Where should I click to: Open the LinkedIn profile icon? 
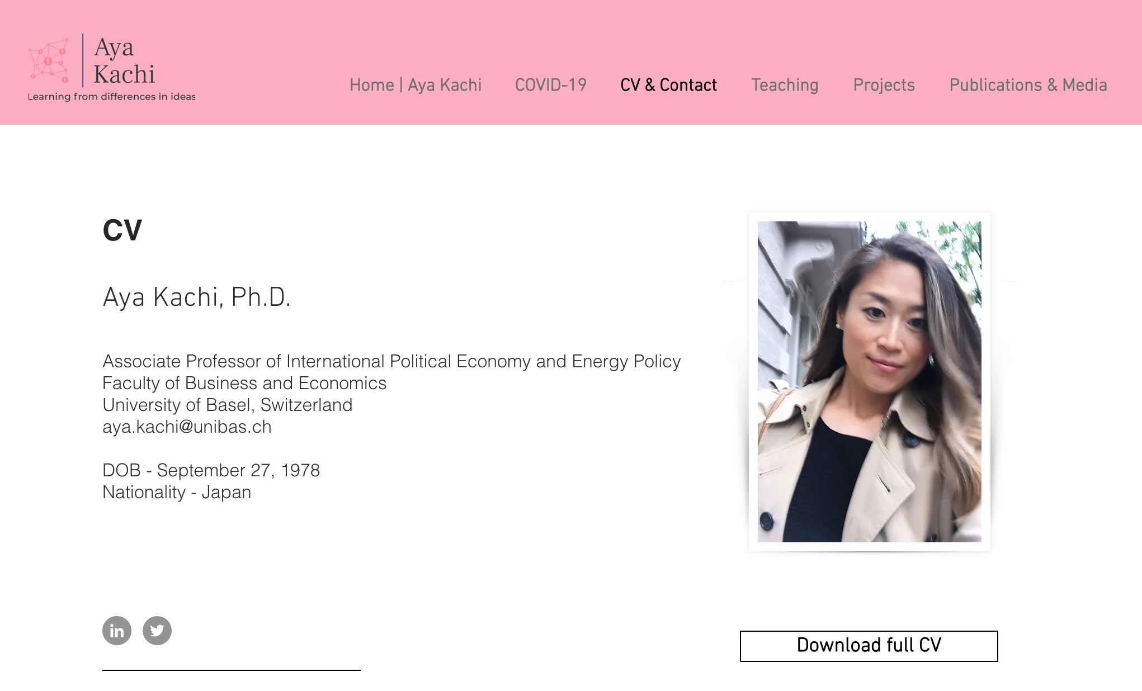click(117, 631)
